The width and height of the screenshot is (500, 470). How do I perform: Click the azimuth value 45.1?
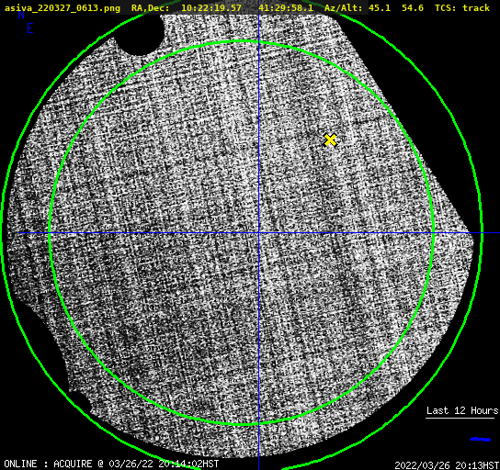click(x=380, y=7)
